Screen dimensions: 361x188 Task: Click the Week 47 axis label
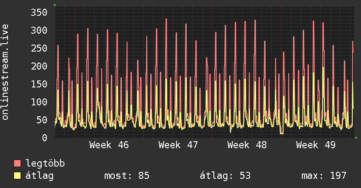pos(178,145)
